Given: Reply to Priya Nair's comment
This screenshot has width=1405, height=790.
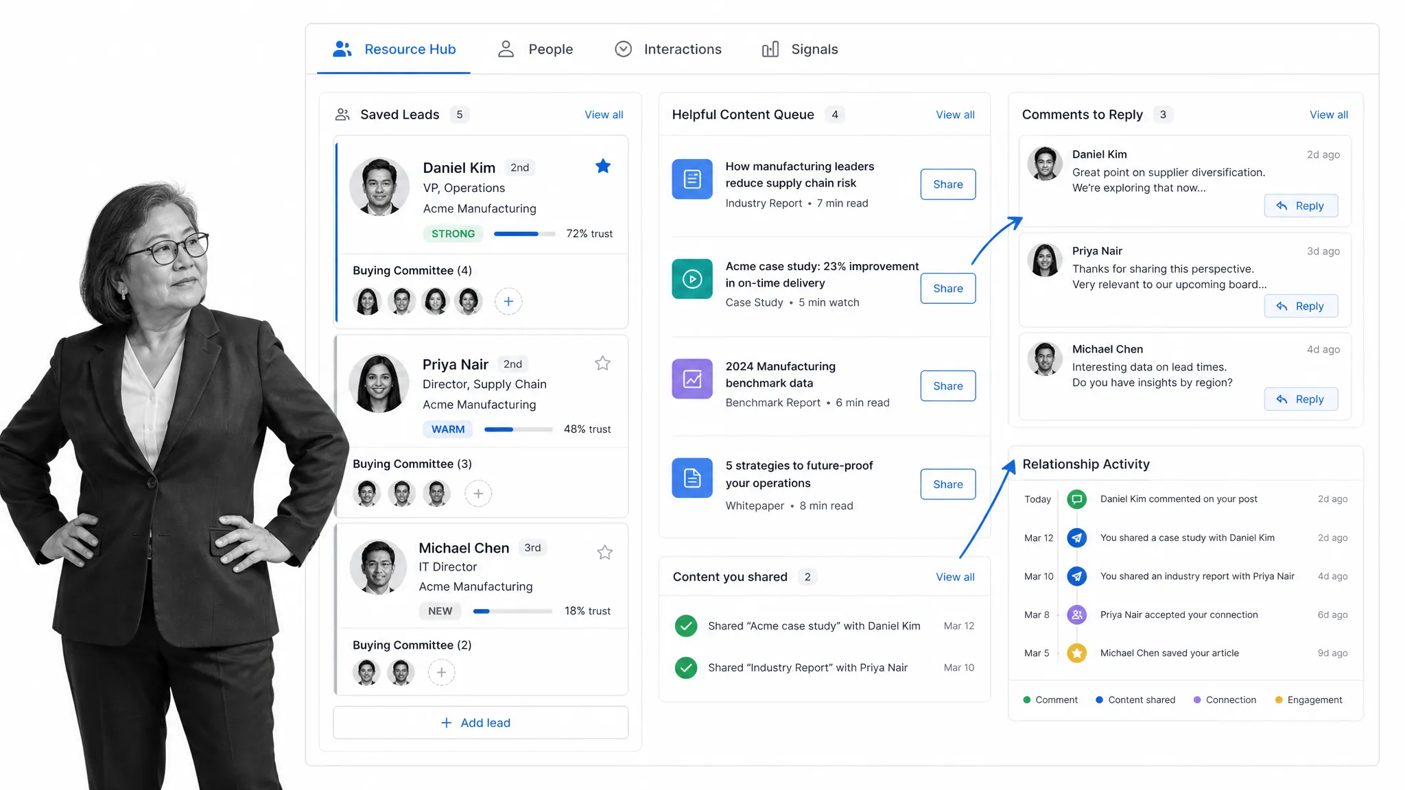Looking at the screenshot, I should point(1301,306).
